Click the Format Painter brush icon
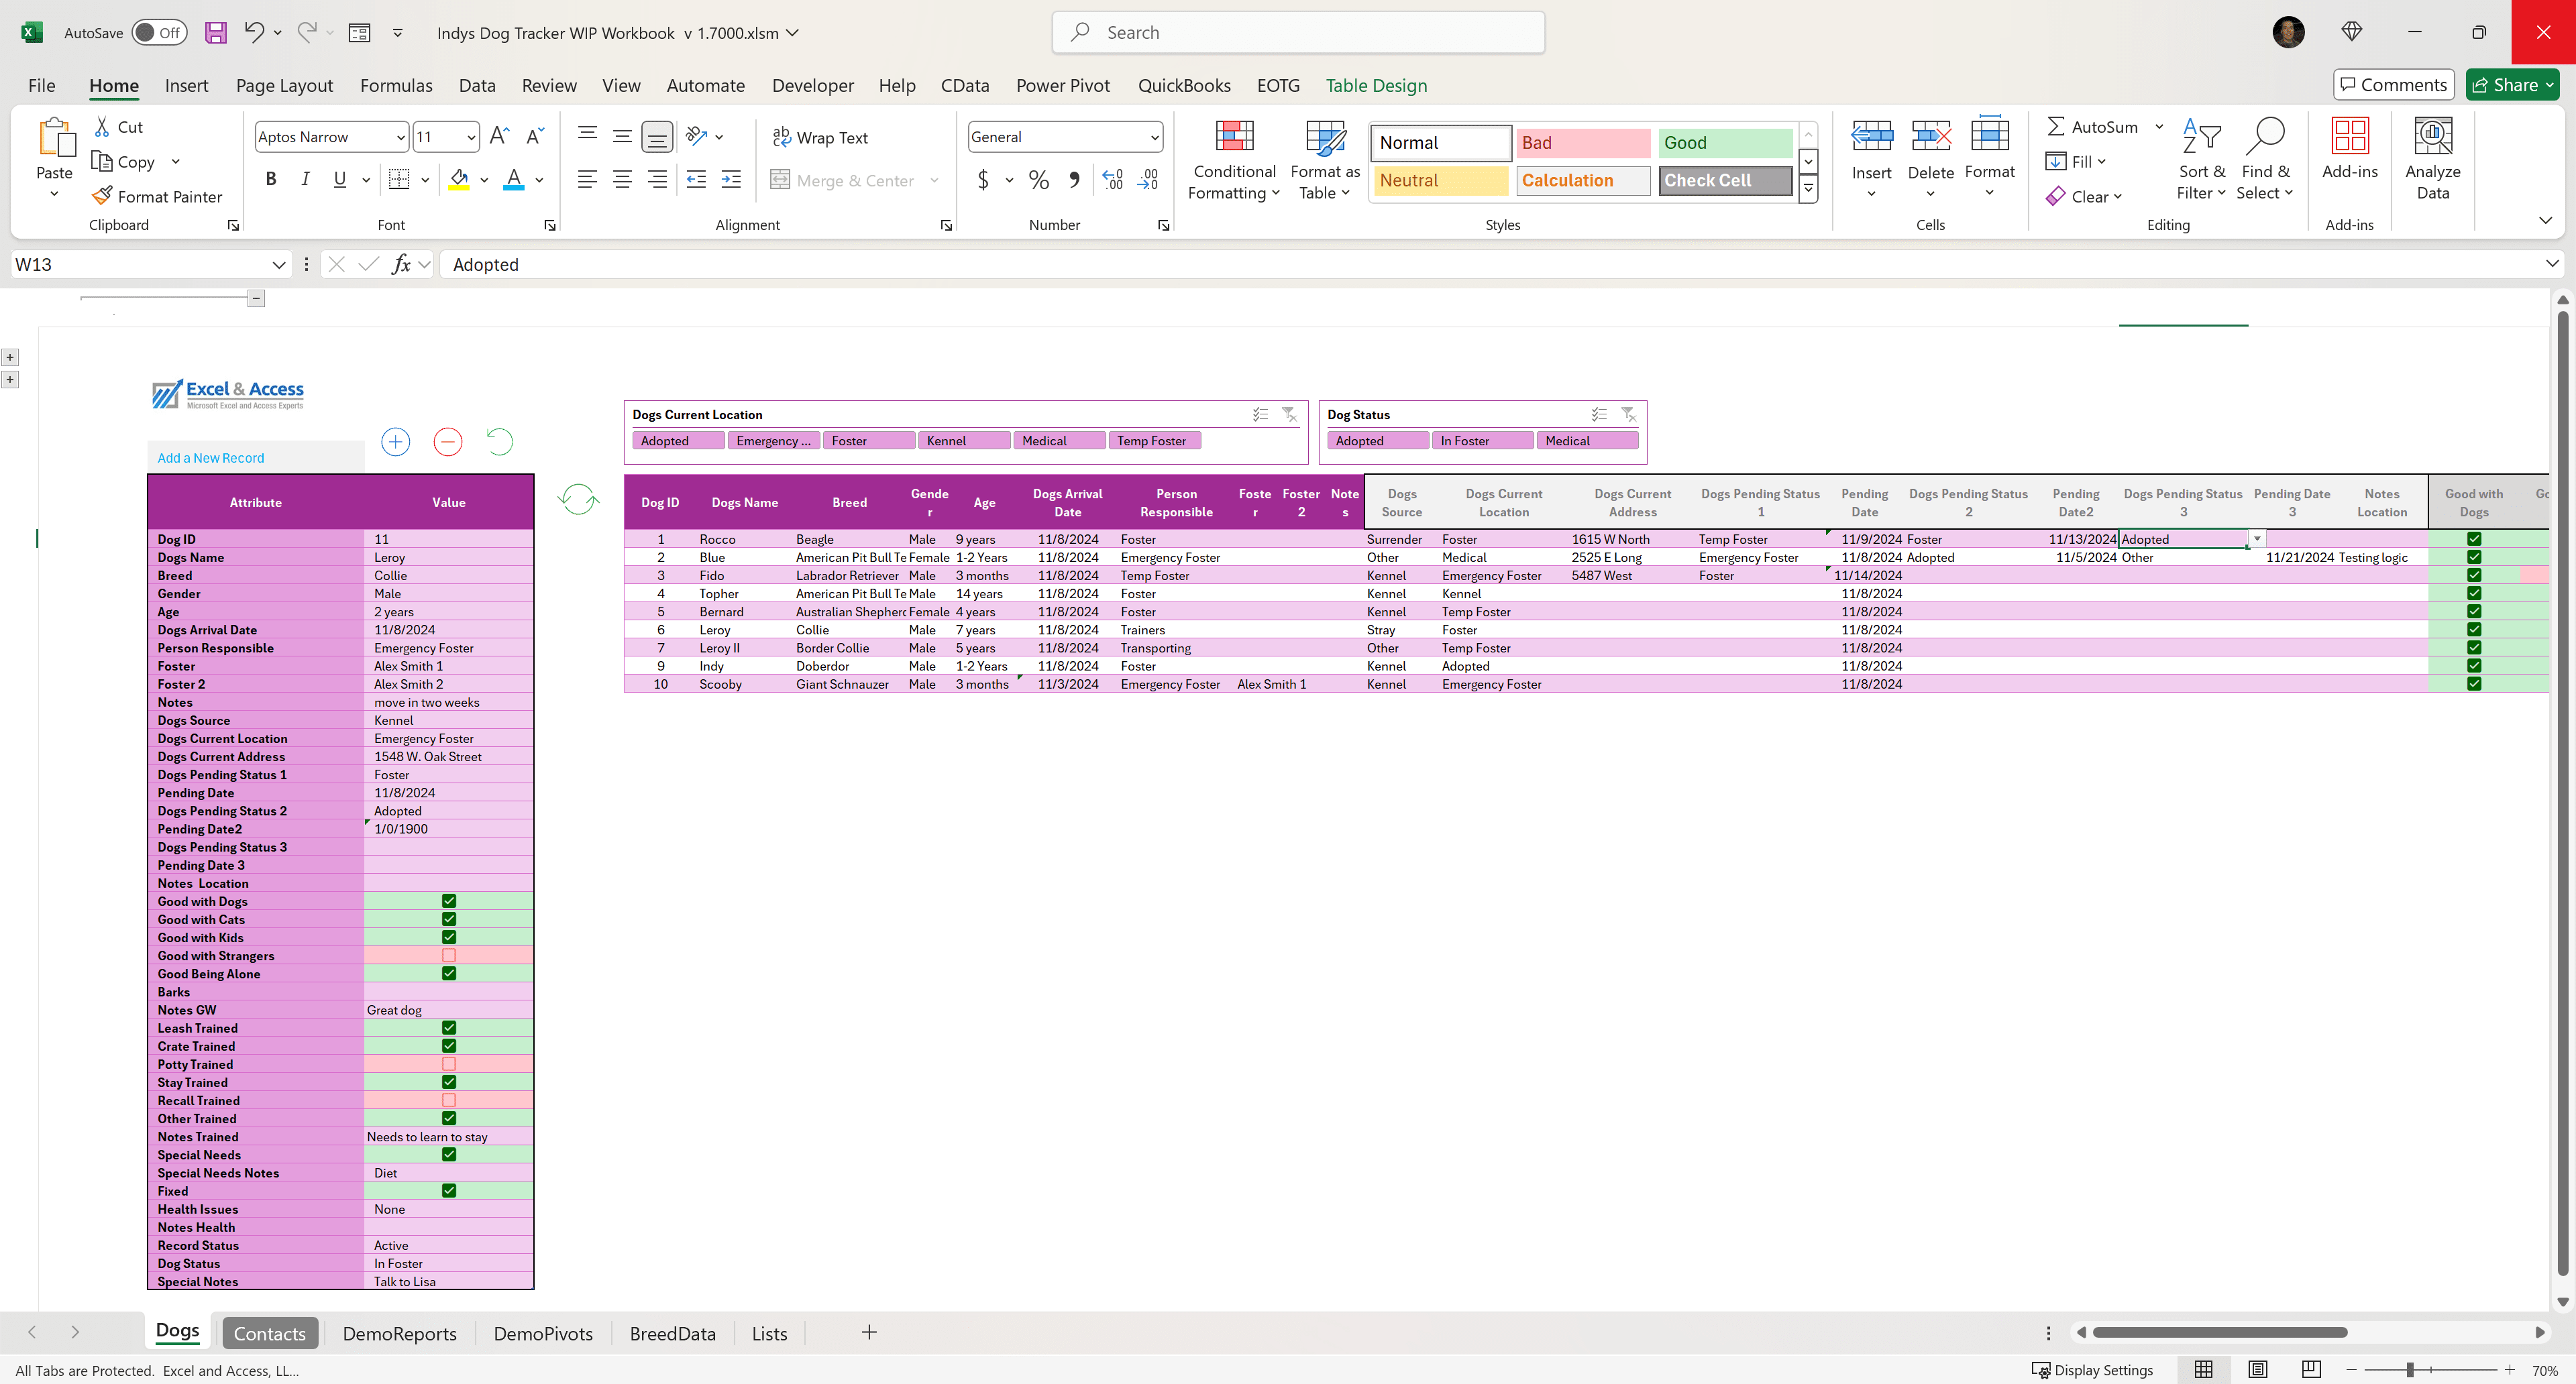This screenshot has height=1384, width=2576. [x=101, y=196]
